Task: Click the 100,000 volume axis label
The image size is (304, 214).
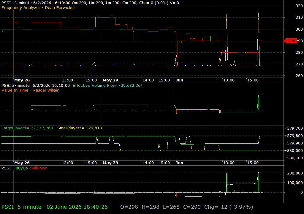Action: pos(295,182)
